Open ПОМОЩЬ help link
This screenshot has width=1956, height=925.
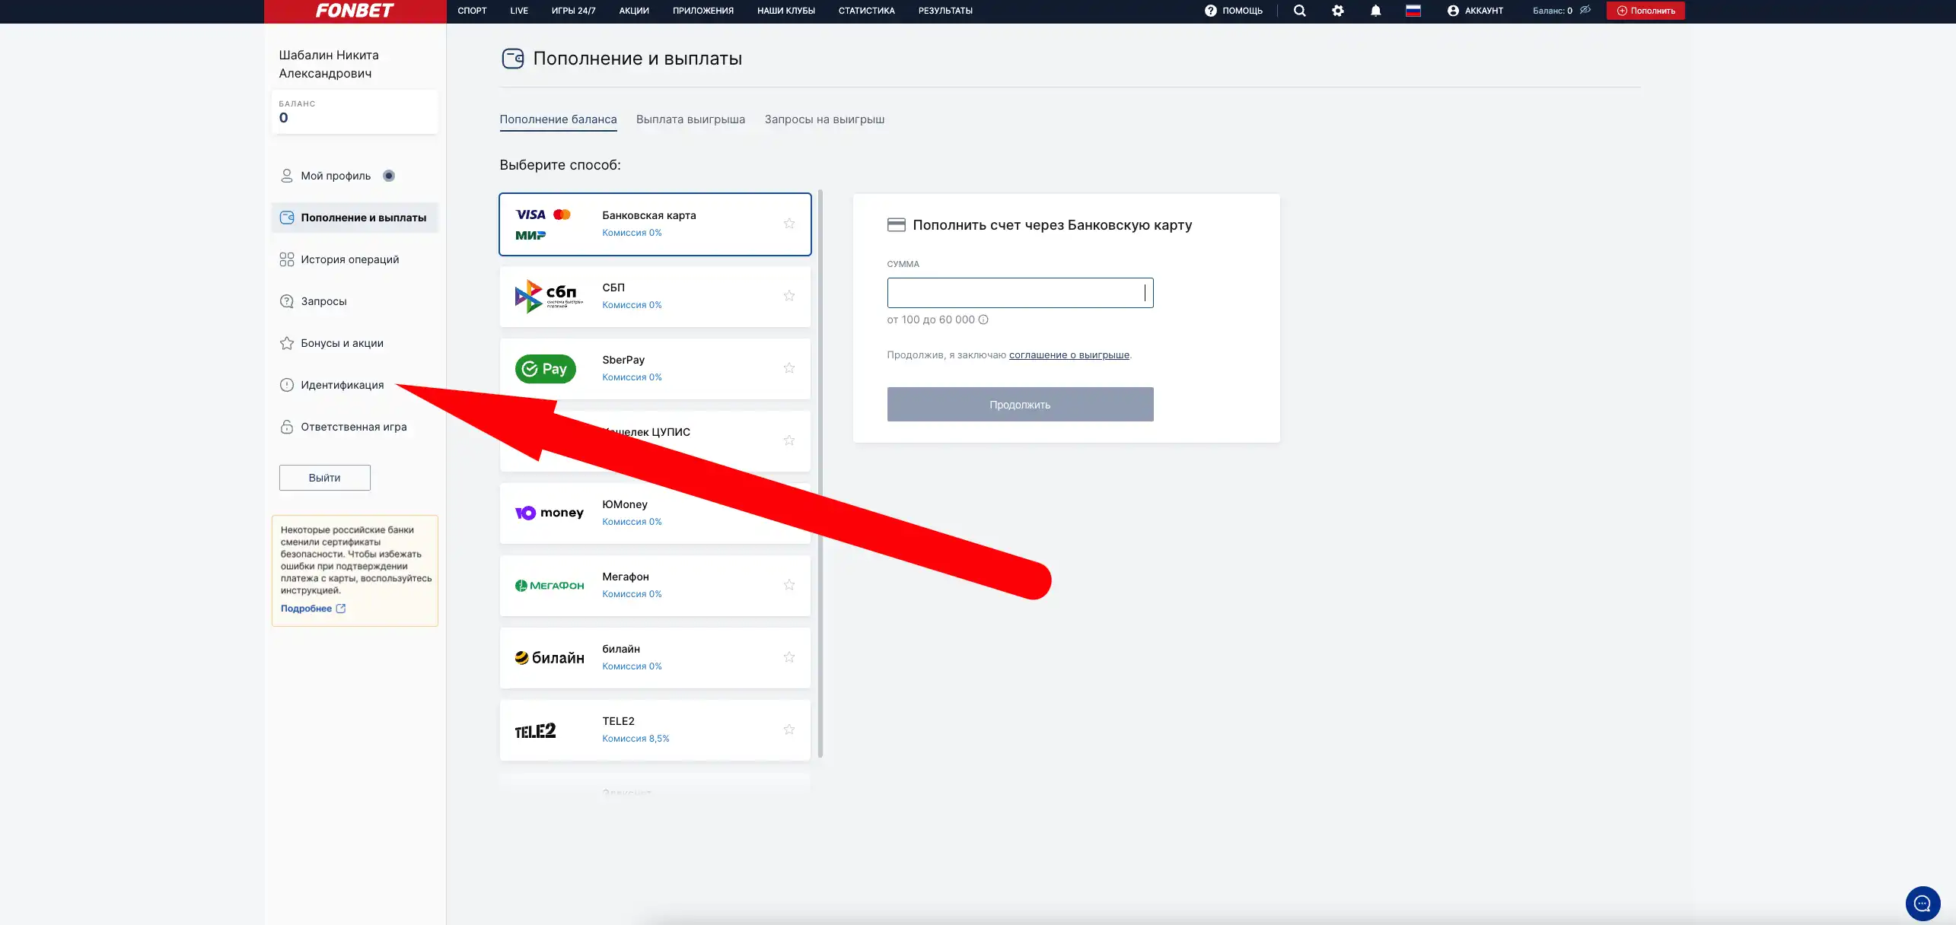1234,11
